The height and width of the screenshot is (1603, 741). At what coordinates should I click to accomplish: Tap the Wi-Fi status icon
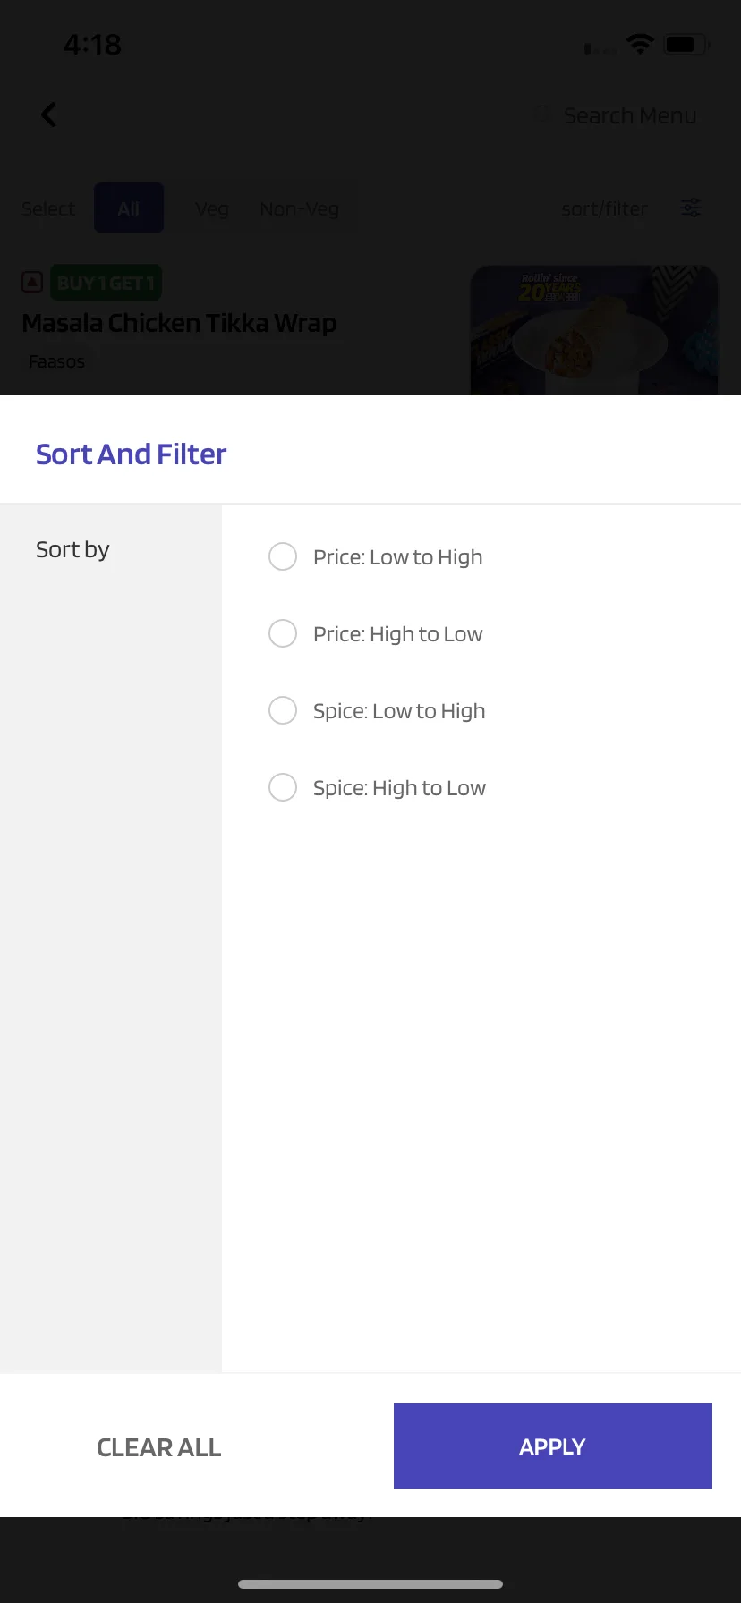point(640,44)
